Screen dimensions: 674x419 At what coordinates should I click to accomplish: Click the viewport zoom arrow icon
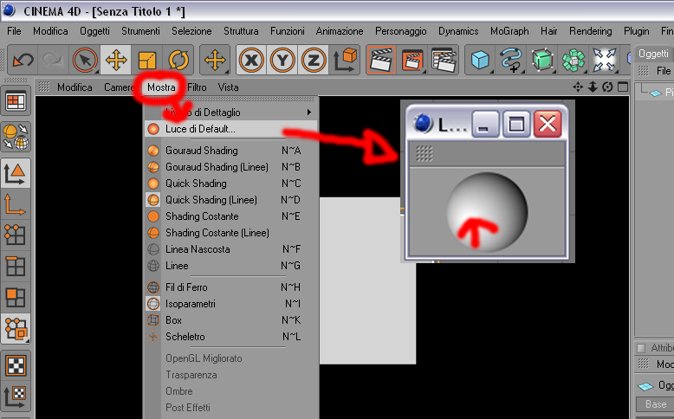click(x=593, y=87)
